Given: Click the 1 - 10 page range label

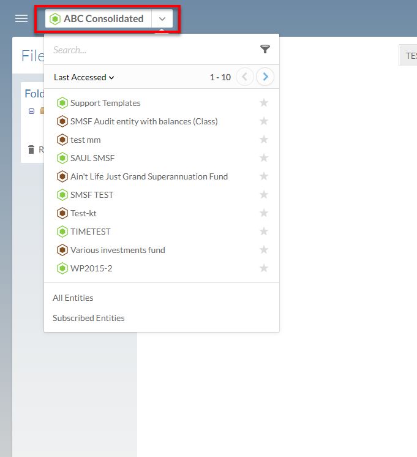Looking at the screenshot, I should [220, 77].
